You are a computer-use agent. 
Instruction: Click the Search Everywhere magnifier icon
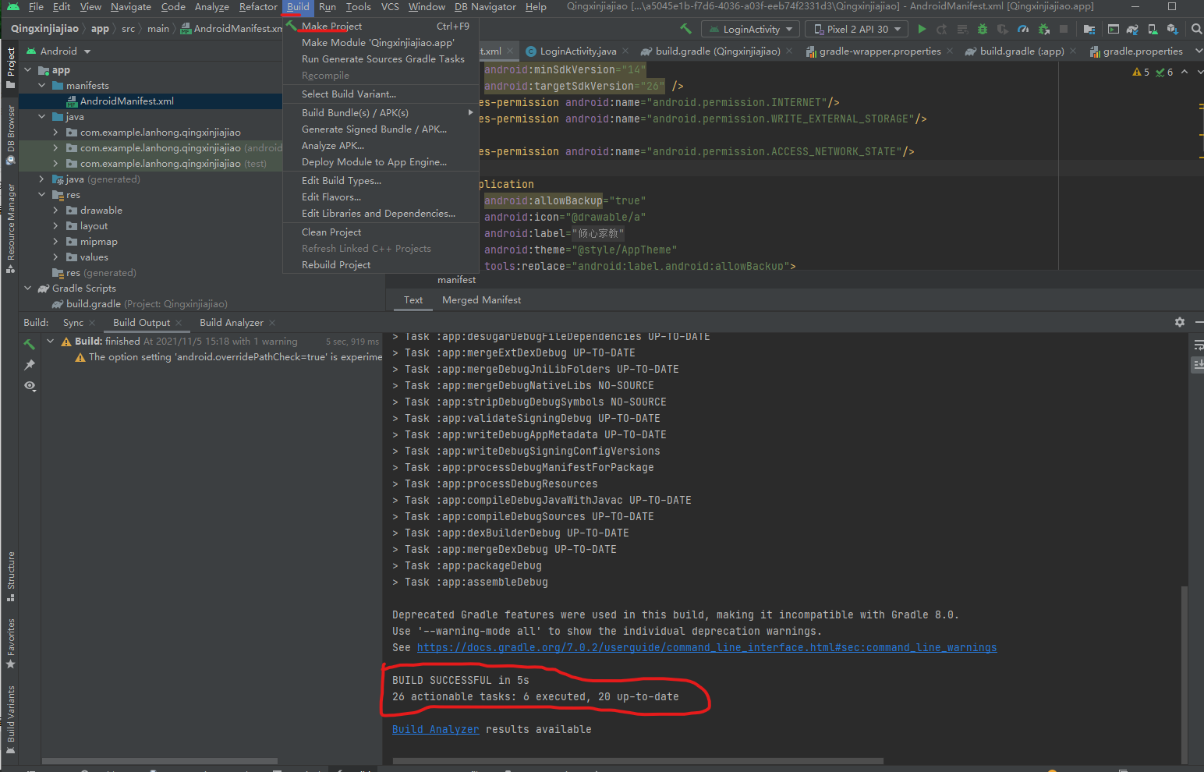pos(1196,29)
